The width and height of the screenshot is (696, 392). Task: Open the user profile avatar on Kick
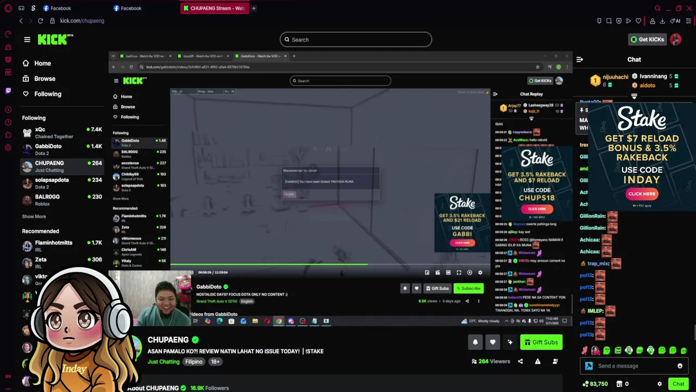[676, 39]
